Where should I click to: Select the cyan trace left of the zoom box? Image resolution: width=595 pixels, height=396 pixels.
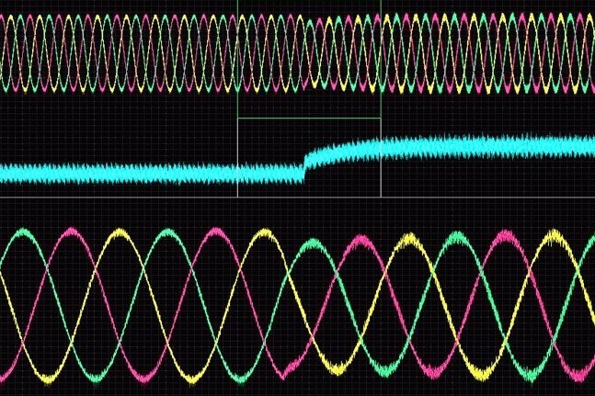120,172
